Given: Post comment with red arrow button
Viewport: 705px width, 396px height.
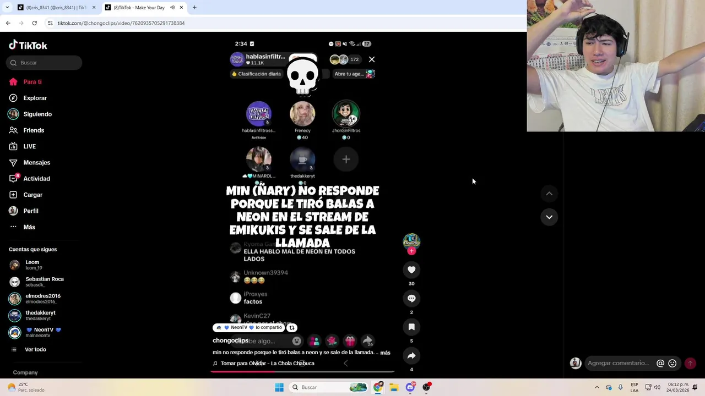Looking at the screenshot, I should pyautogui.click(x=690, y=363).
